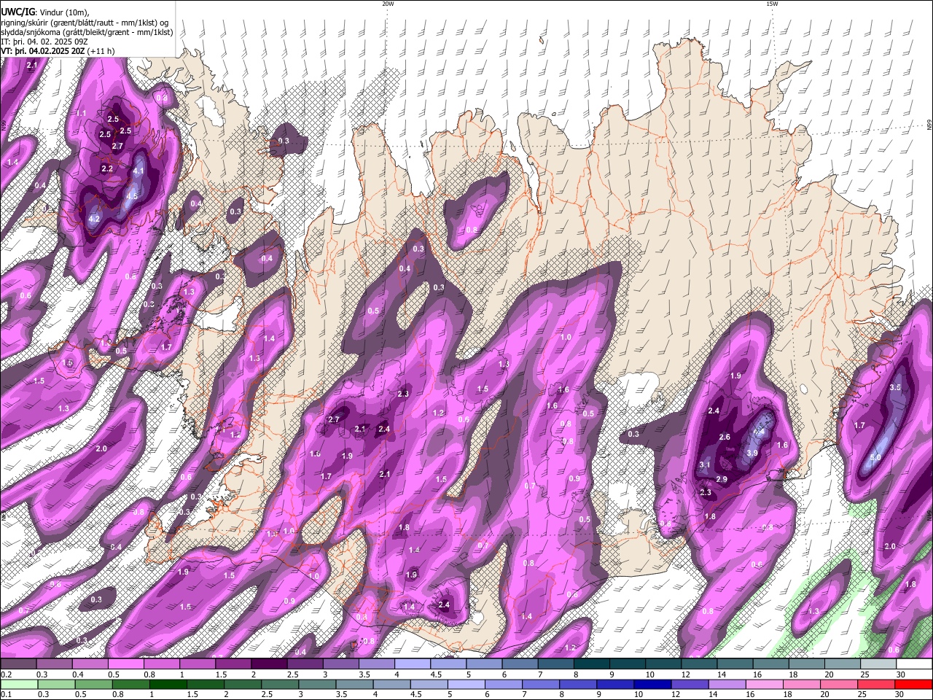Click the darkest purple 2–2.5 swatch in the upper legend row
The width and height of the screenshot is (933, 700).
(x=269, y=664)
